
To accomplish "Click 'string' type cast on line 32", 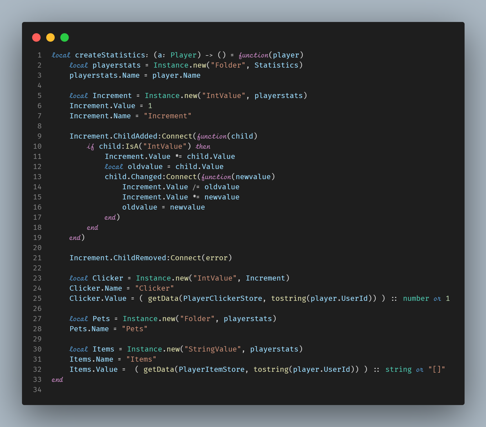I will [x=398, y=369].
